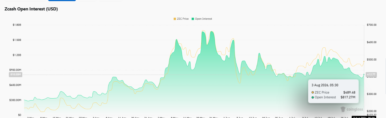Image resolution: width=386 pixels, height=118 pixels.
Task: Click the $600.00M left axis label
Action: click(16, 85)
